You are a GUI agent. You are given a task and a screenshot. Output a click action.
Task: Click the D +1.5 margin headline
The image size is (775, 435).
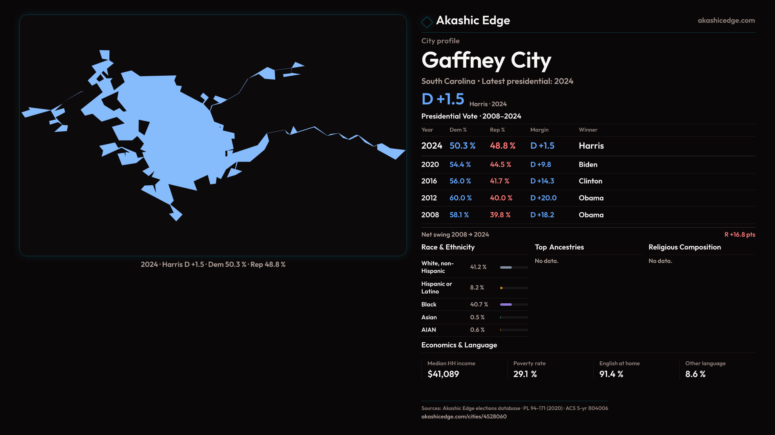tap(443, 99)
